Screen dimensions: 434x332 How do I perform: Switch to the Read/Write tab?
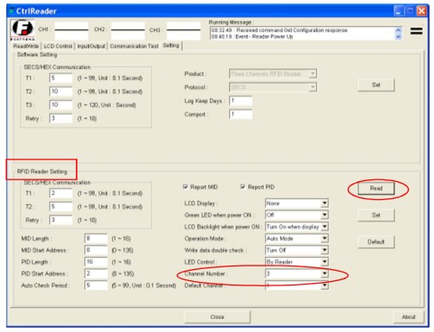26,46
